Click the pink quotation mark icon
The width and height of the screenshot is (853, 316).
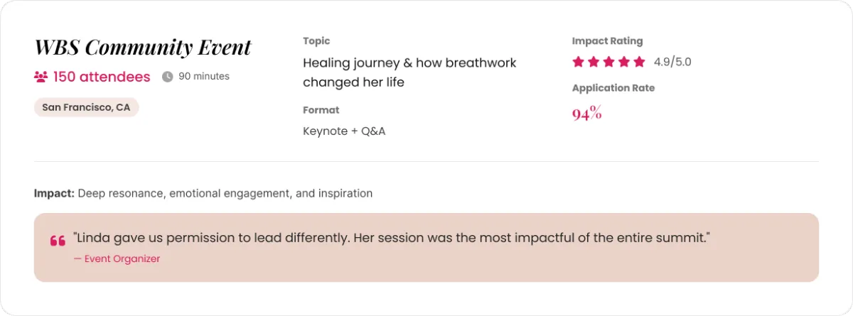[x=58, y=241]
